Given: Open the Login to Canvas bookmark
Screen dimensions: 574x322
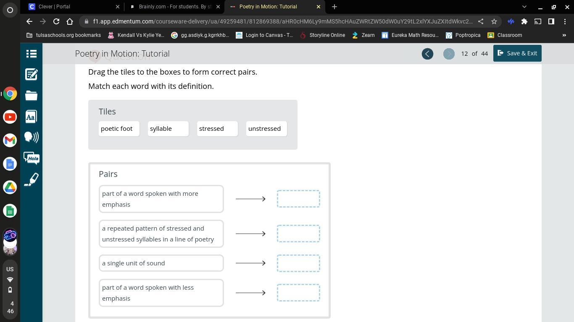Looking at the screenshot, I should 264,35.
